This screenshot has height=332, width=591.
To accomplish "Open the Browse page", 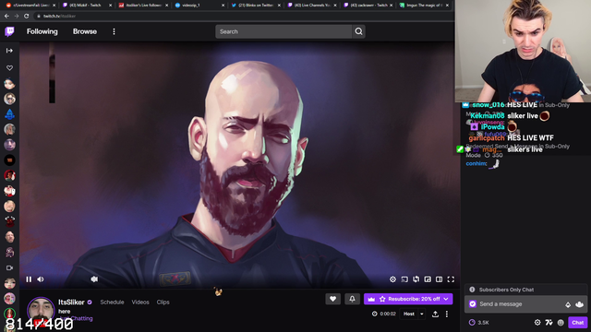I will pyautogui.click(x=85, y=31).
